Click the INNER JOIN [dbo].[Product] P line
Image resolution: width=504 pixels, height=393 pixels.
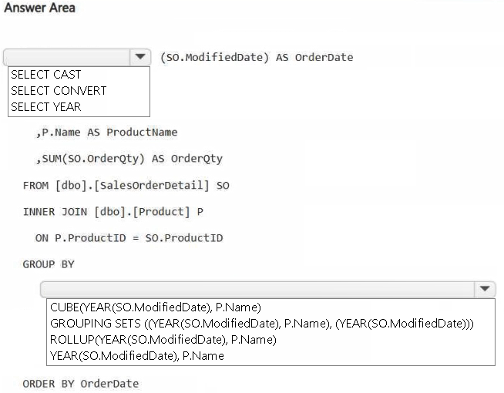[x=113, y=211]
